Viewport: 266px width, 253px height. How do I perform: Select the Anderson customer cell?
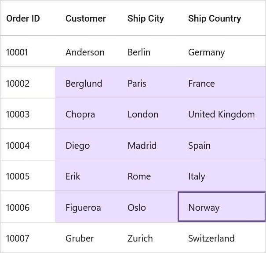(x=86, y=51)
